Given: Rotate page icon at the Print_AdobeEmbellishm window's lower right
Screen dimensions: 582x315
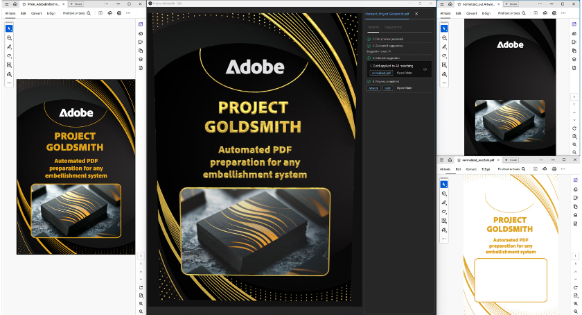Looking at the screenshot, I should click(x=141, y=287).
